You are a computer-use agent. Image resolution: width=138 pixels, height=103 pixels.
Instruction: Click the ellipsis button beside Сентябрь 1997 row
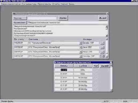102,56
